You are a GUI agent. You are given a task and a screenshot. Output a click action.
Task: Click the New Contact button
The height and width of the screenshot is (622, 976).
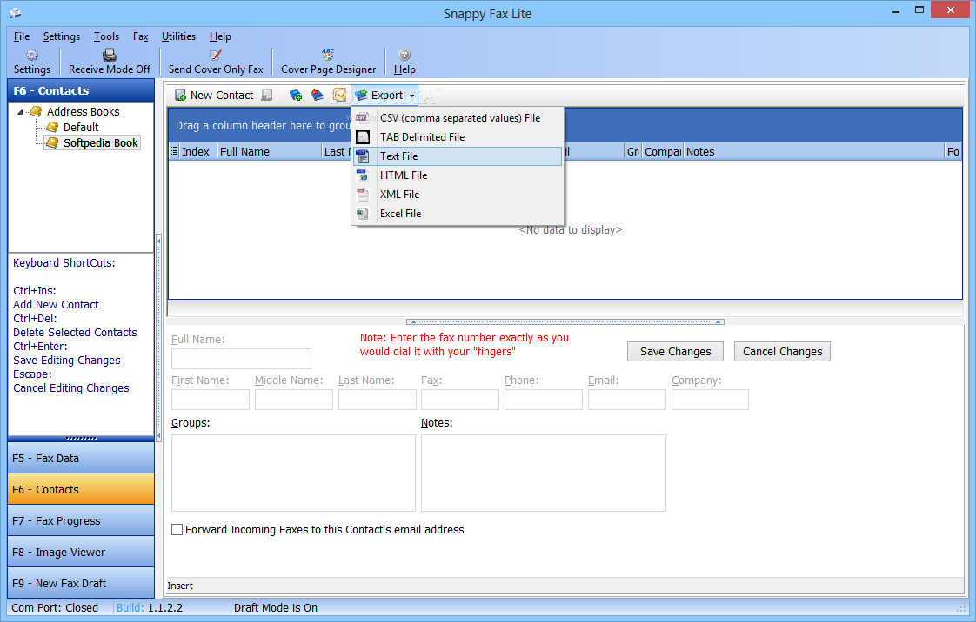pos(215,95)
